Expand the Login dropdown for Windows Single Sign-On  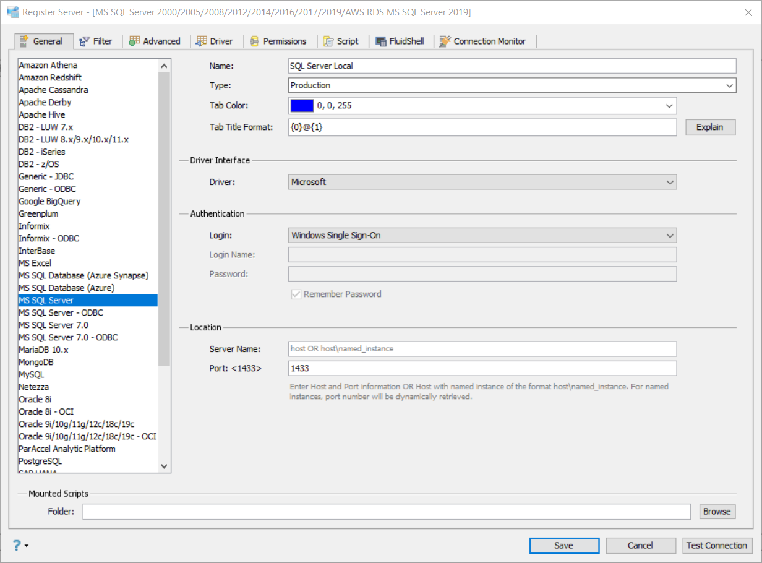669,236
